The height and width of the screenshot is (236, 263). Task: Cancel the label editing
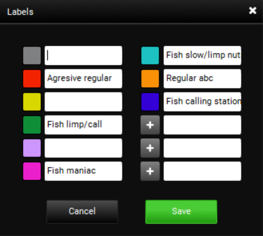point(82,212)
